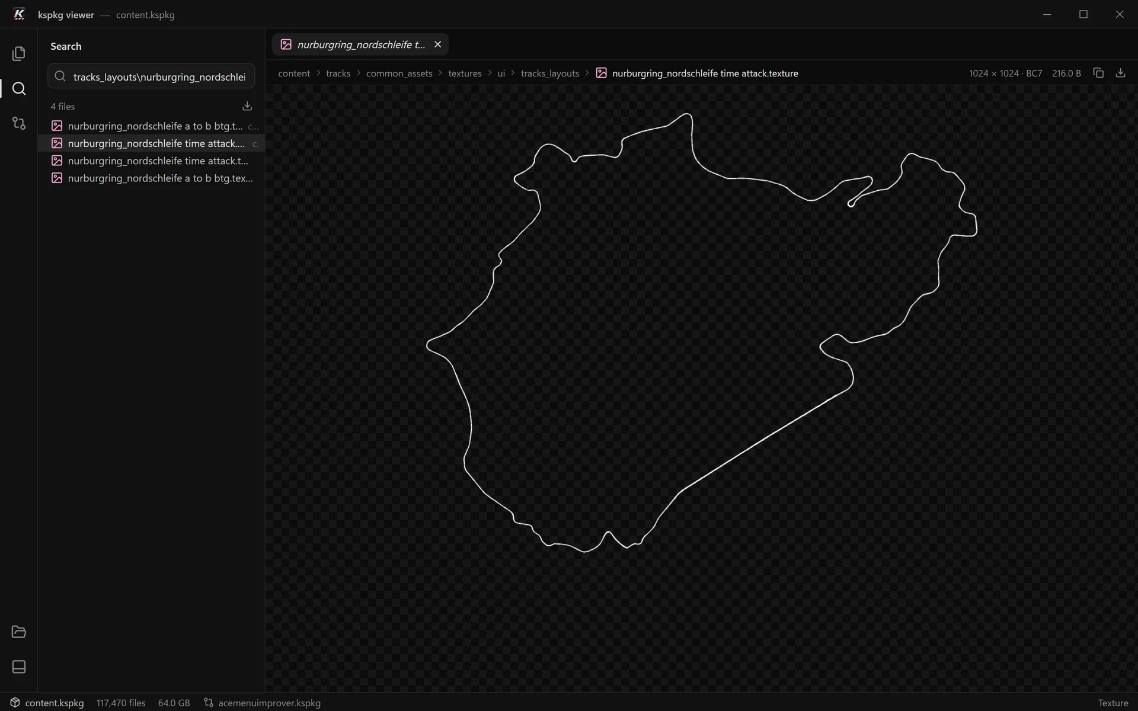
Task: Open 'a to b btg.tex...' result
Action: (151, 178)
